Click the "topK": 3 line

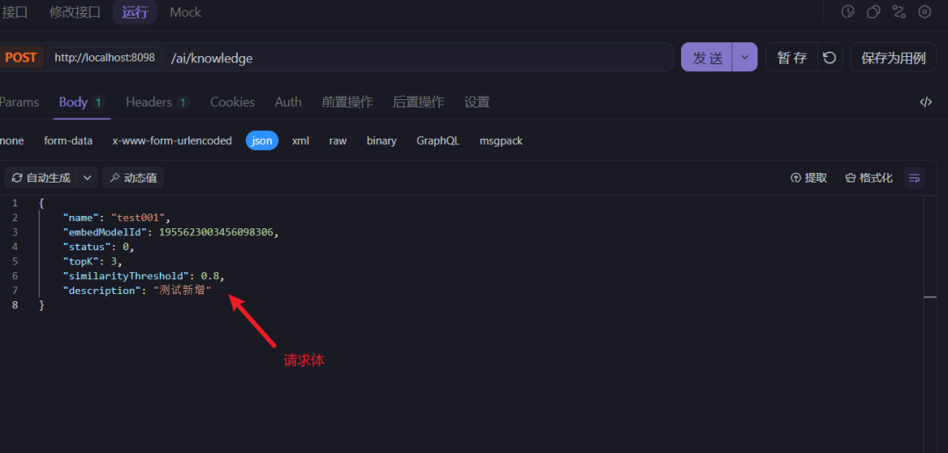tap(92, 262)
